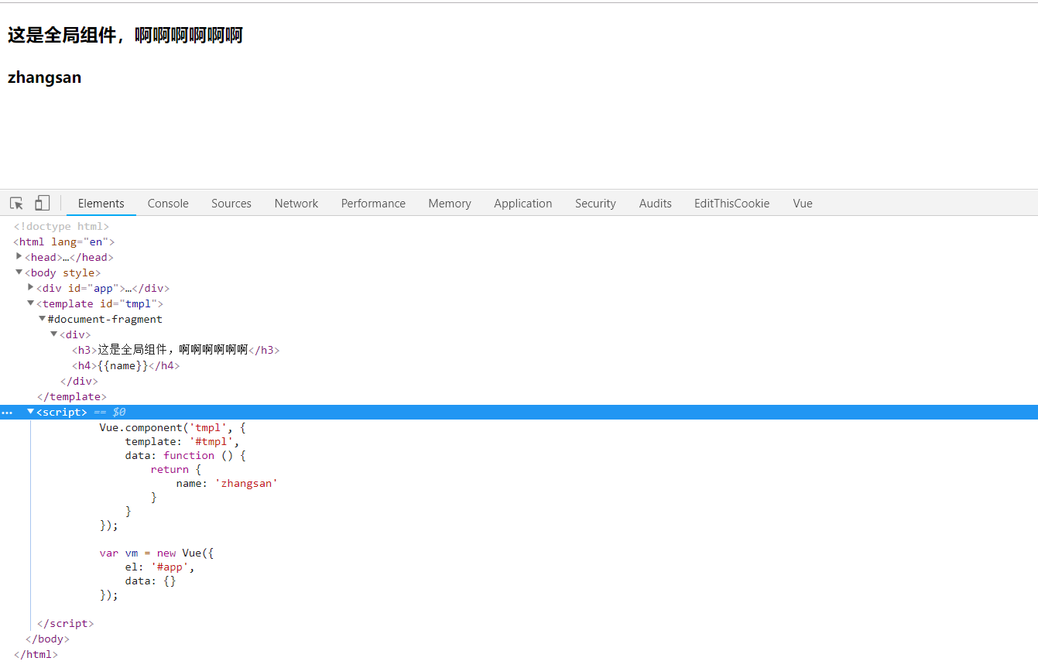Click the var vm = new Vue({ line
This screenshot has height=668, width=1038.
(156, 553)
